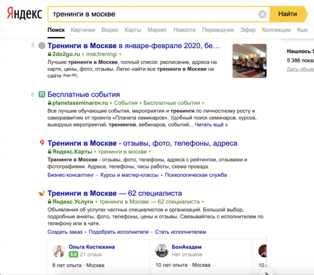Open 'Тренинги в Москве — 62 специалиста' result
Viewport: 314px width, 275px height.
(115, 193)
